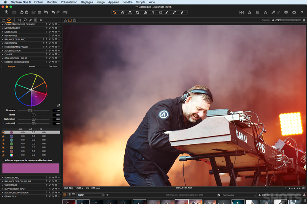Uncheck the red color range checkbox
Screen dimensions: 307x204
3,151
